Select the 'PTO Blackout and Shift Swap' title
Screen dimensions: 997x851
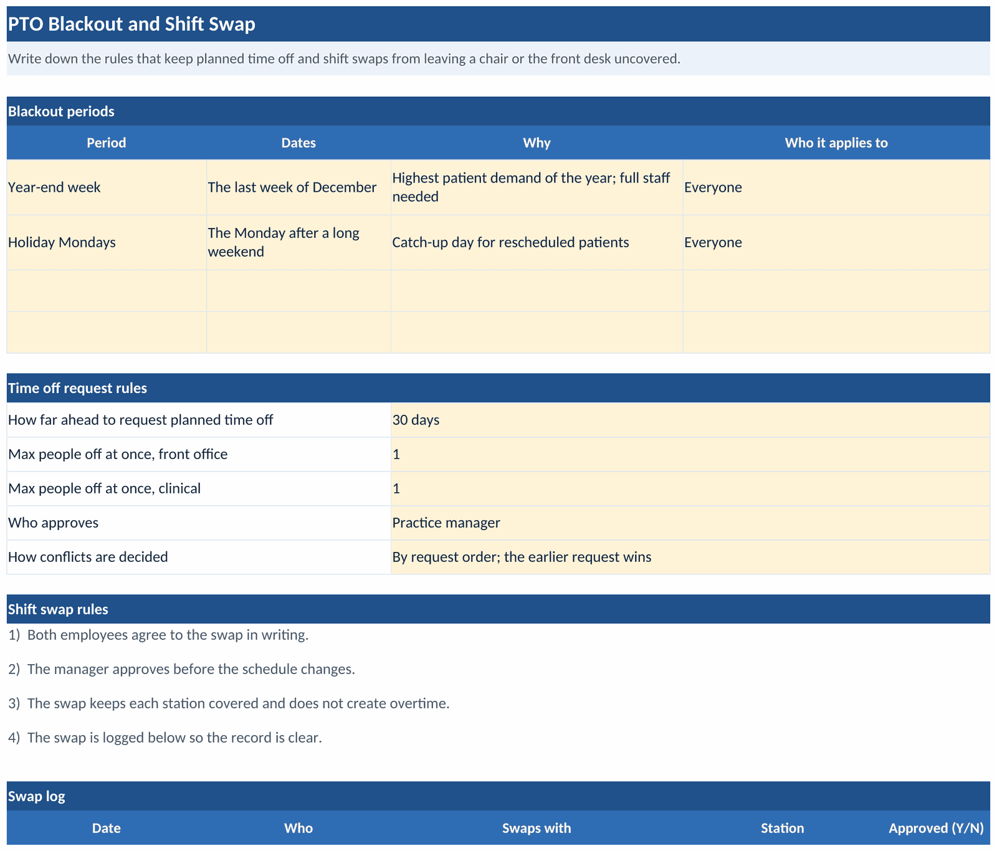(x=498, y=24)
